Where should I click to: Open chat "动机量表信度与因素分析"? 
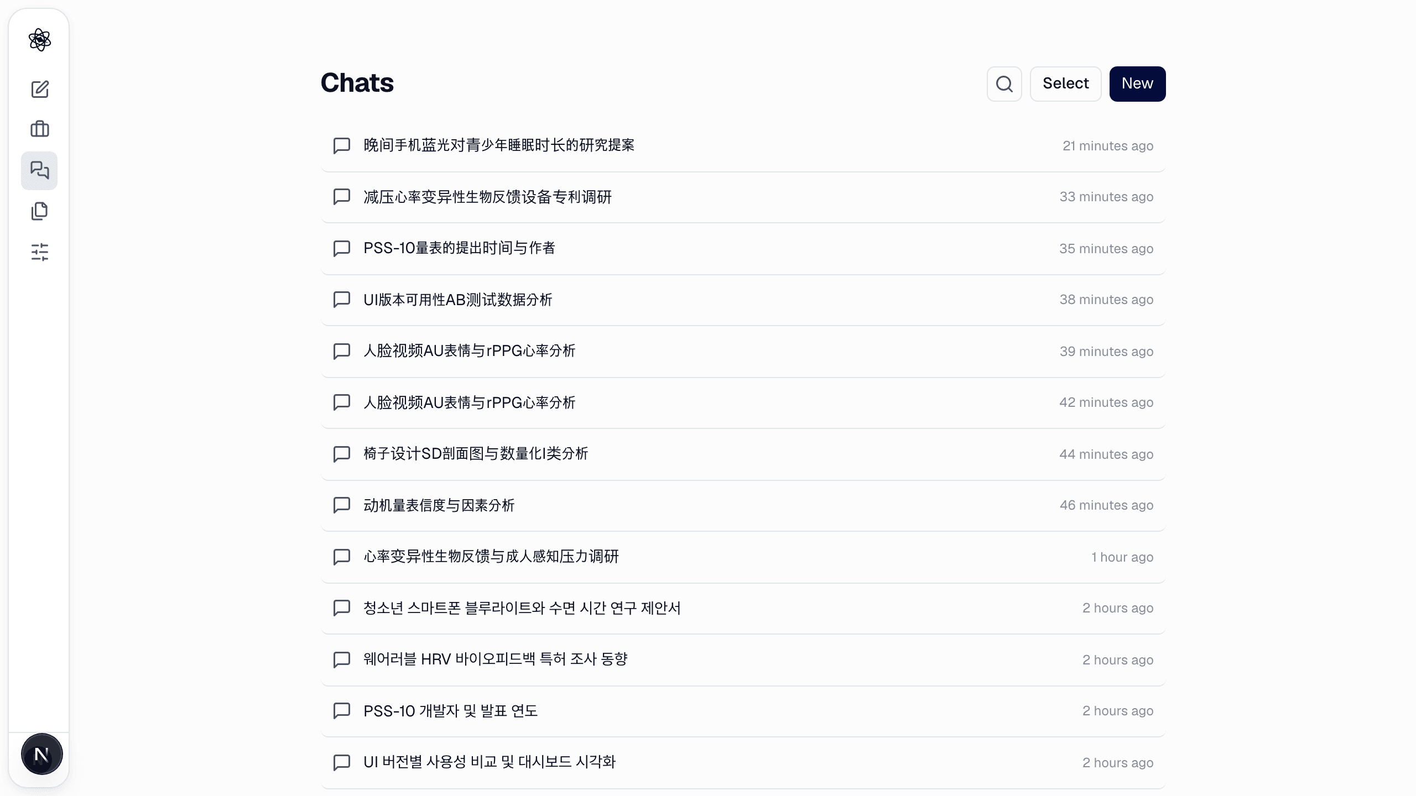[x=743, y=505]
